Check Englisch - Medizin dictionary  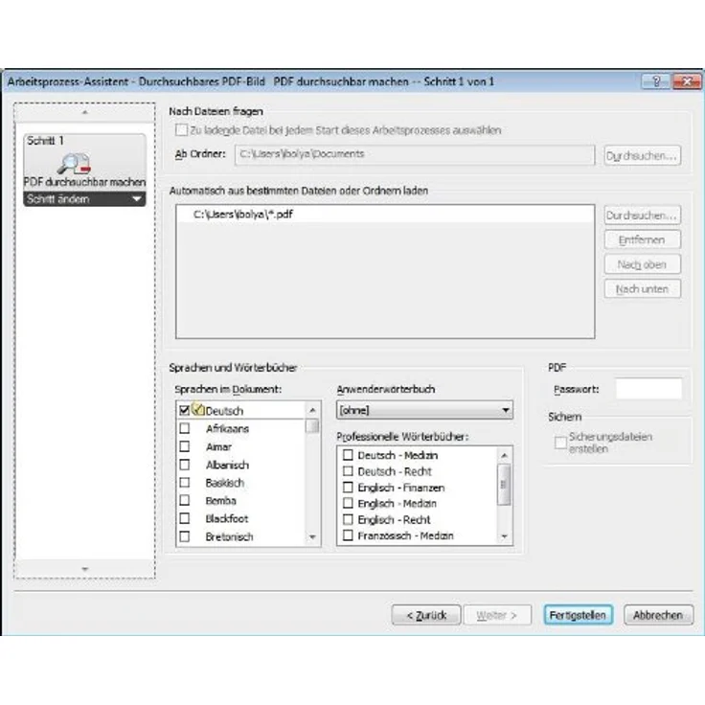[x=348, y=503]
